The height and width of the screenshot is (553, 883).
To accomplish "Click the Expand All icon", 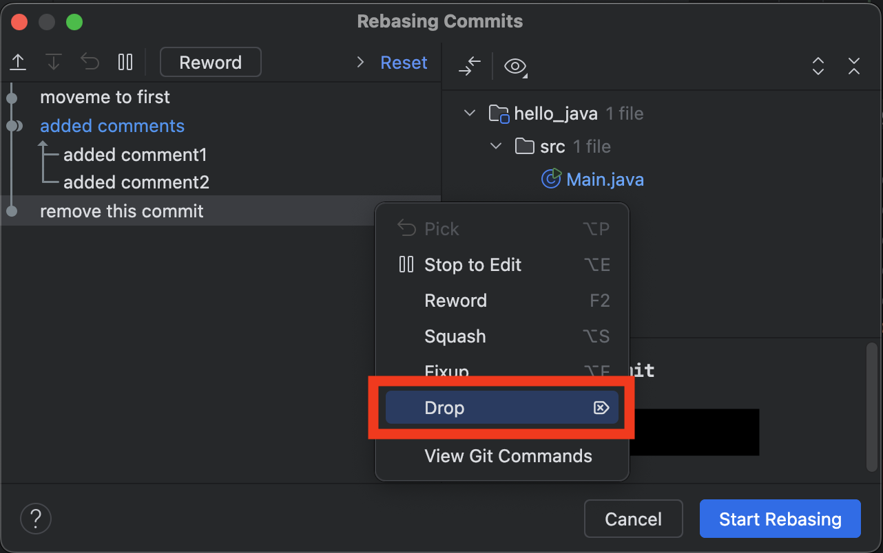I will click(x=818, y=66).
